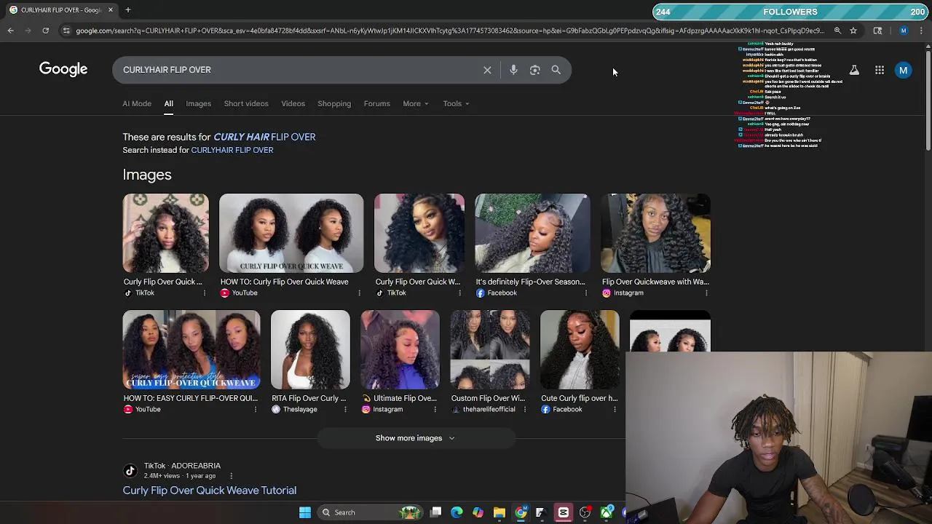This screenshot has width=932, height=524.
Task: Open the Xbox app on the taskbar
Action: coord(606,512)
